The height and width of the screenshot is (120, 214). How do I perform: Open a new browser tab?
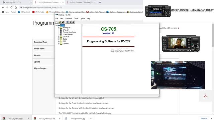[x=100, y=2]
